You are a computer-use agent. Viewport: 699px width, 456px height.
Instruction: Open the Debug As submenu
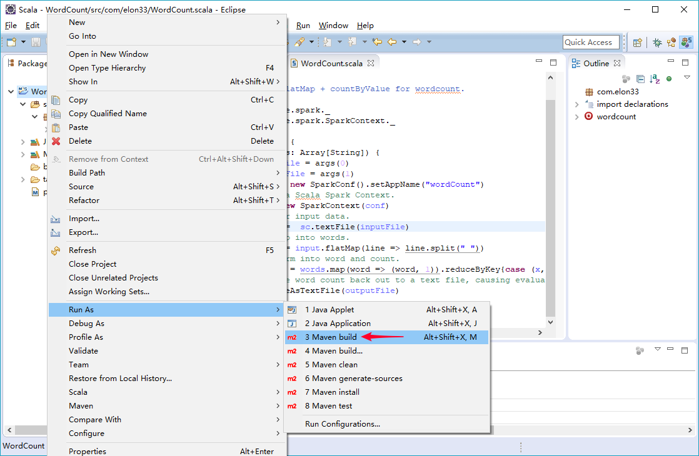167,324
